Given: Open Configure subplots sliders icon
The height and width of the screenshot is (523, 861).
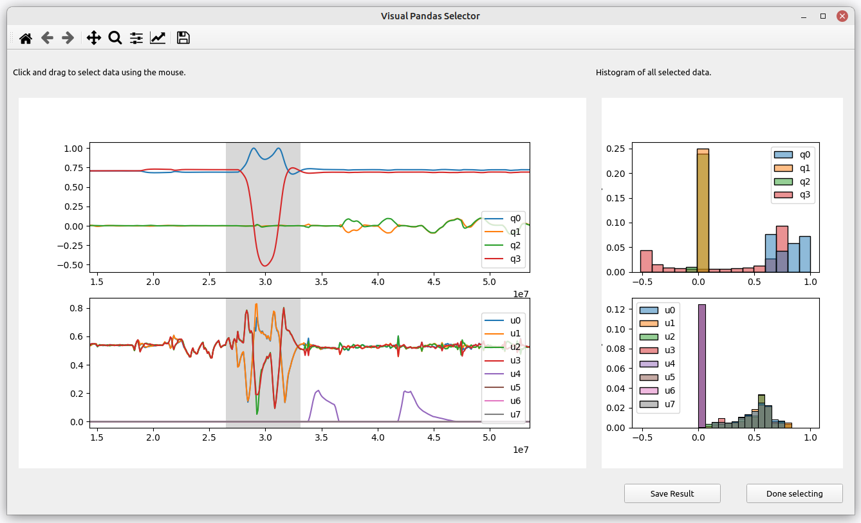Looking at the screenshot, I should click(136, 38).
